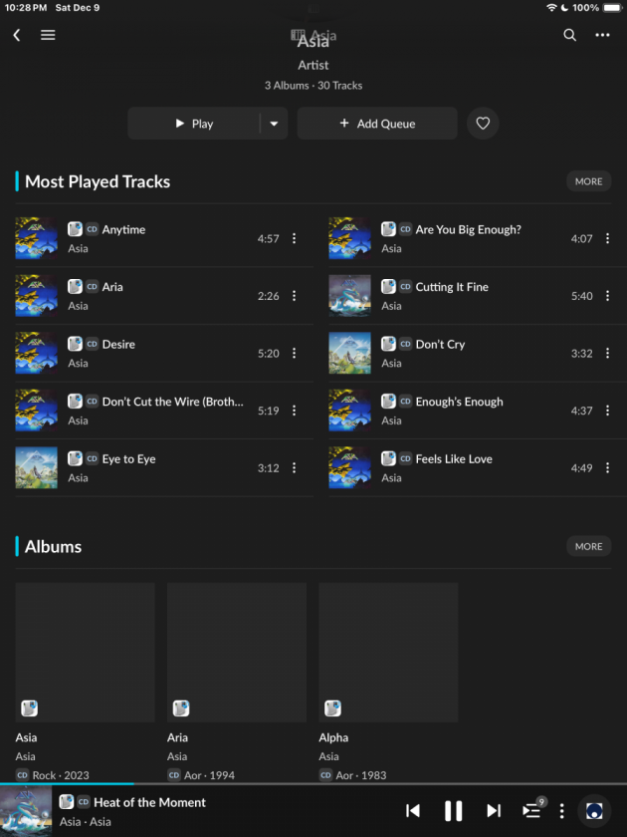Open options for the Aria track
This screenshot has height=837, width=627.
[294, 296]
